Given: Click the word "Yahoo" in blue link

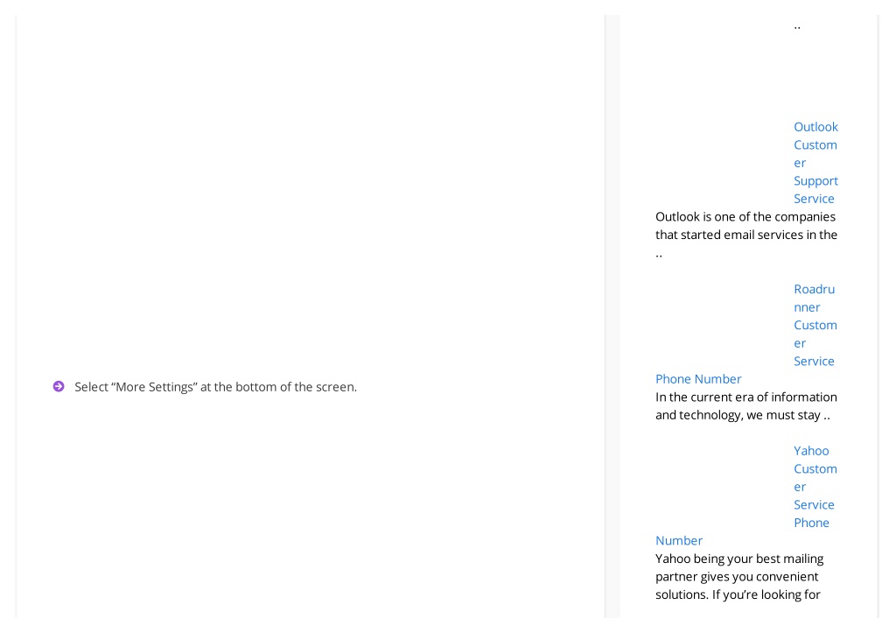Looking at the screenshot, I should [x=811, y=451].
